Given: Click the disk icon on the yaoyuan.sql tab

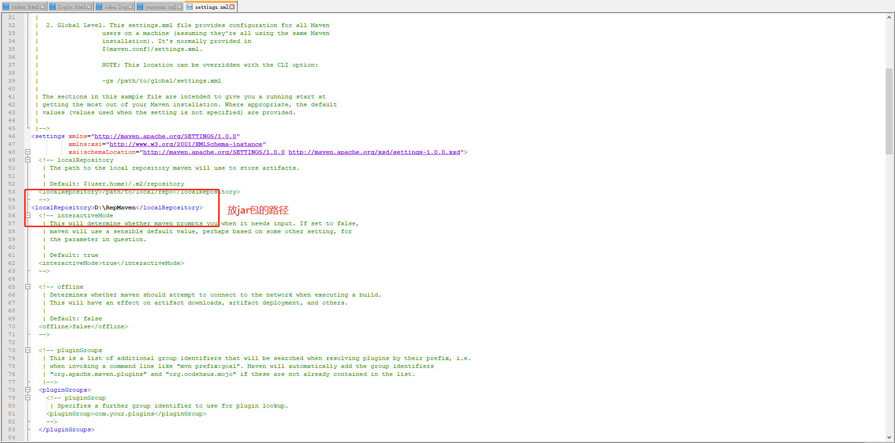Looking at the screenshot, I should click(x=141, y=7).
